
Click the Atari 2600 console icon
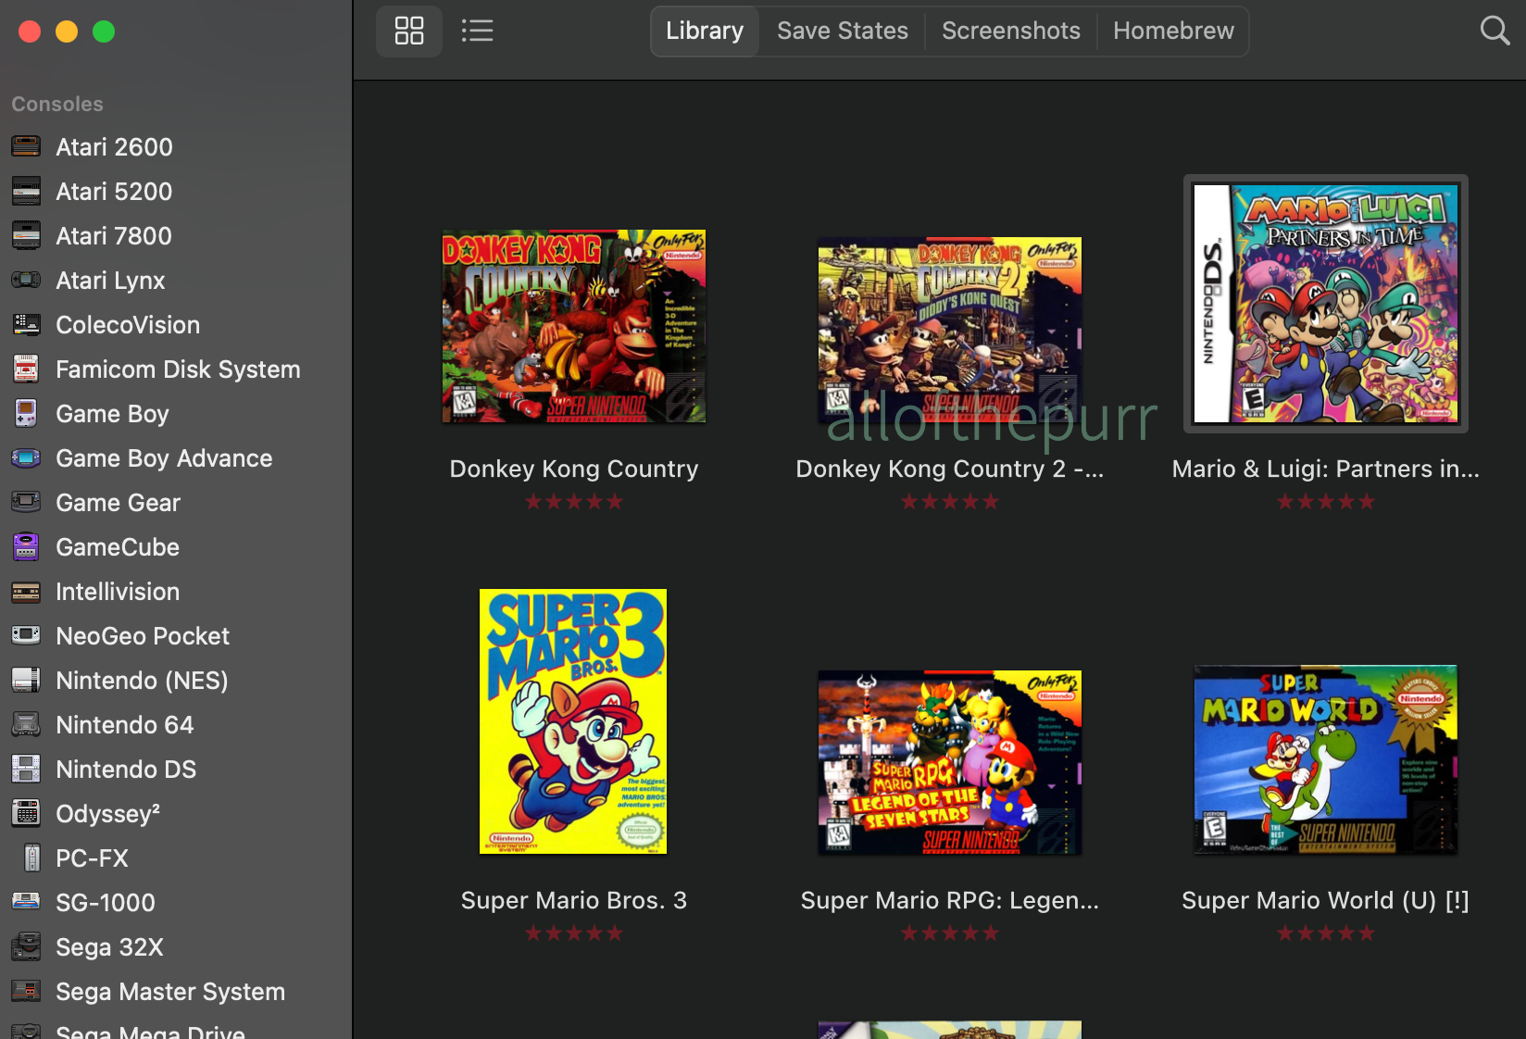click(x=26, y=146)
